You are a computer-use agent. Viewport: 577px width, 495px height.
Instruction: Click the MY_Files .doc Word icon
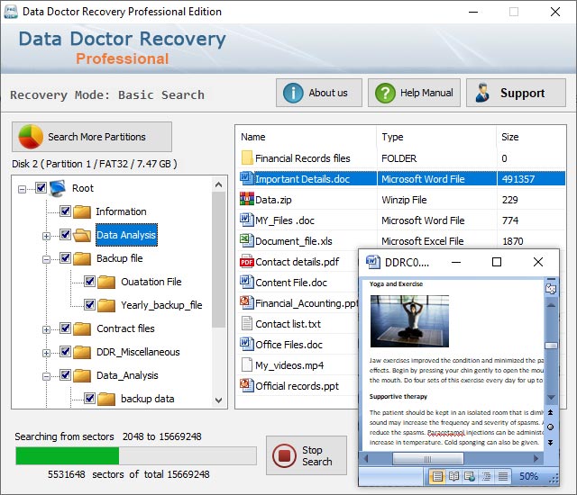(x=246, y=220)
